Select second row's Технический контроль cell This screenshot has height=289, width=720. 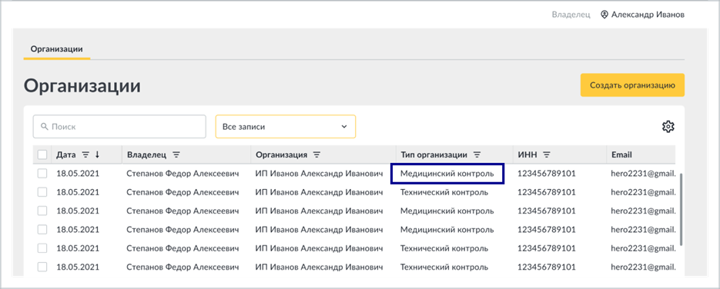[444, 192]
